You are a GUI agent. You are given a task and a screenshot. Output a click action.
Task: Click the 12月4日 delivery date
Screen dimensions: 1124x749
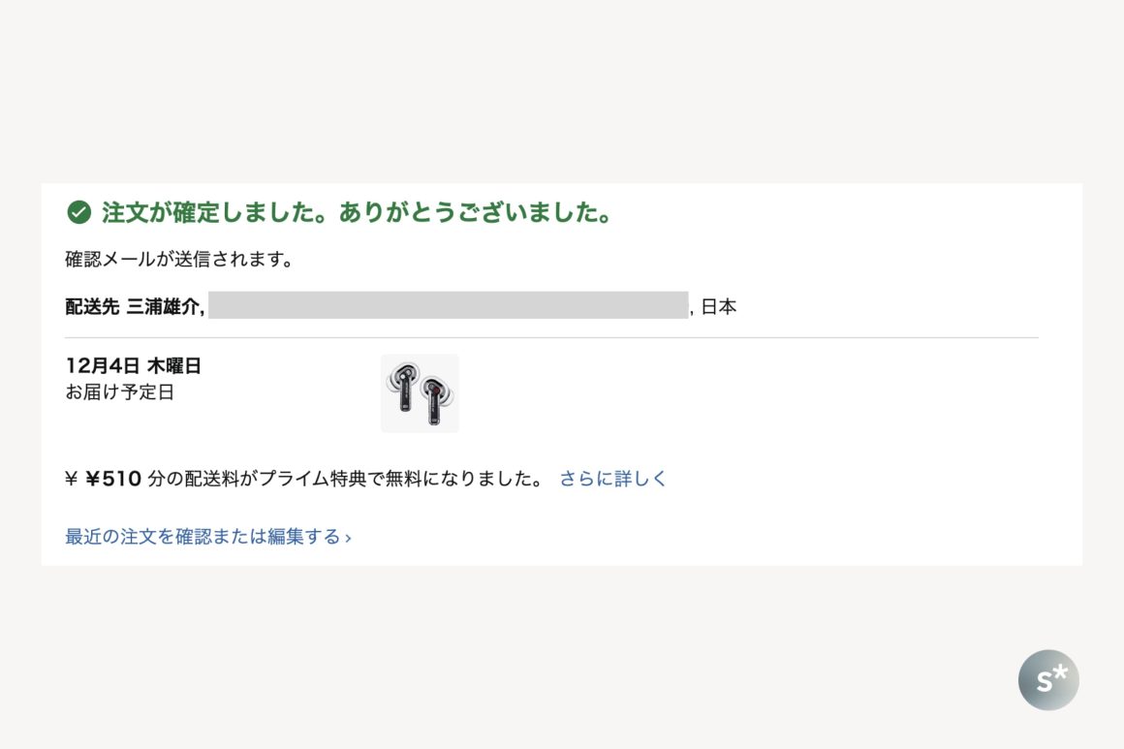click(x=103, y=366)
